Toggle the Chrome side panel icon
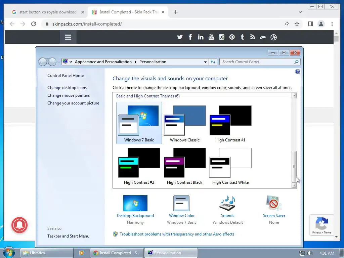Viewport: 344px width, 258px height. (x=310, y=24)
